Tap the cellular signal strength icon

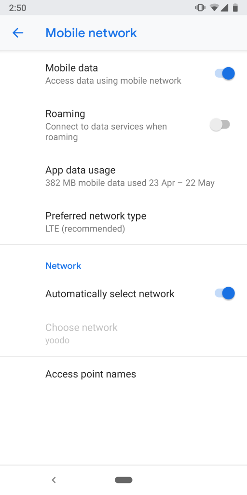[x=224, y=8]
